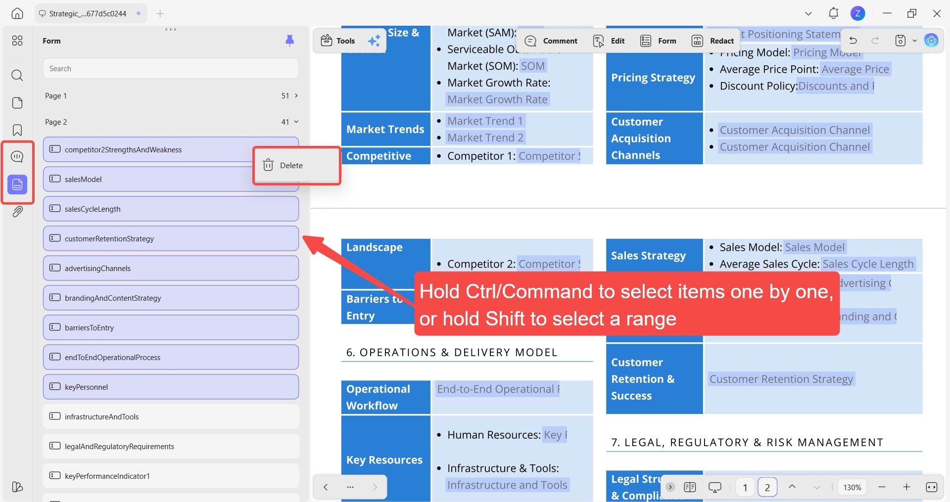Select keyPersonnel field item
Viewport: 950px width, 502px height.
pos(171,387)
